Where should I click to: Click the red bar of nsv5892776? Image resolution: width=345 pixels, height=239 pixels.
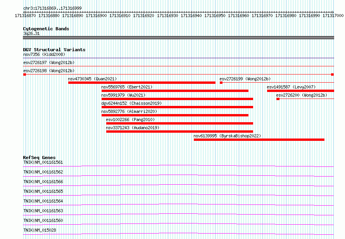(175, 115)
